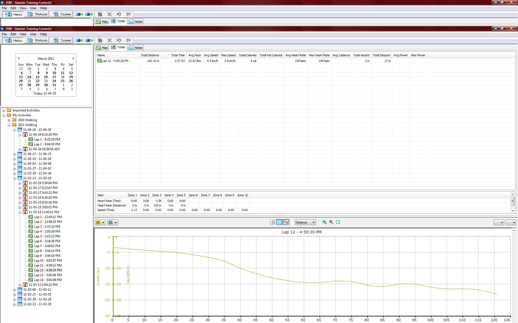Sort by Total Distance column header
Viewport: 518px width, 323px height.
coord(150,55)
